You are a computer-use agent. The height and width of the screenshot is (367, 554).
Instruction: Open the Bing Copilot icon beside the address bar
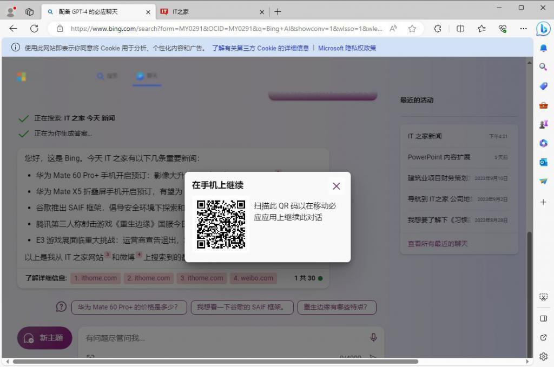click(543, 29)
